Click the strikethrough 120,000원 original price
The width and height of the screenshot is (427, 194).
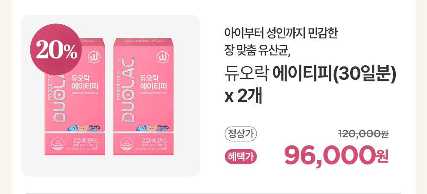(x=363, y=133)
